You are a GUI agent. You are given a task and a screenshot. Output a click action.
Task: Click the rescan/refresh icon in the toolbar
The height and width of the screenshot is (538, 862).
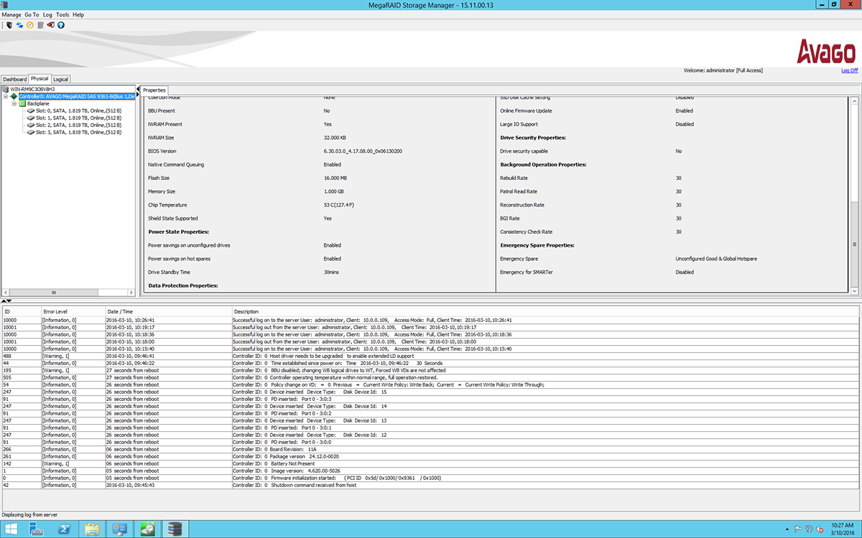19,25
